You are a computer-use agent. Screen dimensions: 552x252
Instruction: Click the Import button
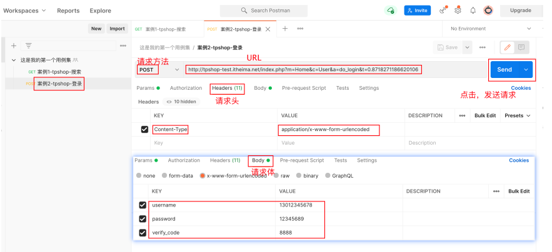pos(118,29)
